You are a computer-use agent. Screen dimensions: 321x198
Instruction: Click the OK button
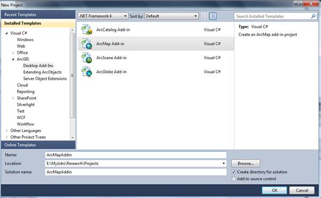tap(275, 190)
